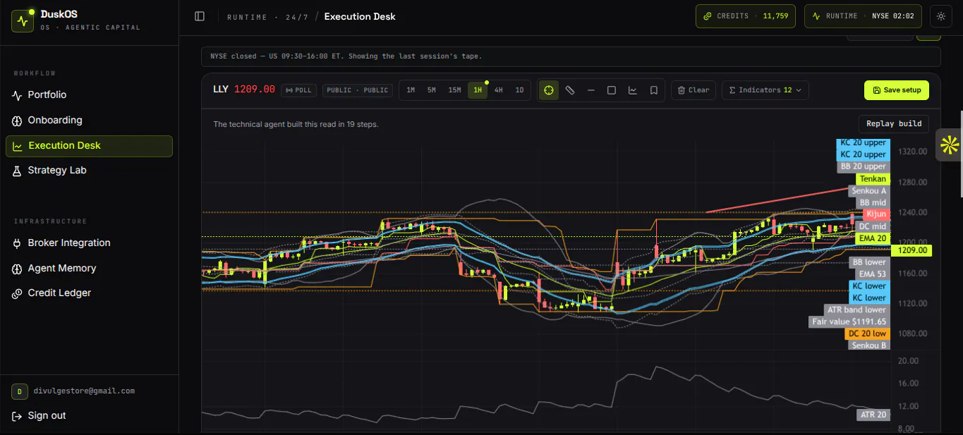
Task: Click the NYSE closed notice banner
Action: pyautogui.click(x=571, y=56)
